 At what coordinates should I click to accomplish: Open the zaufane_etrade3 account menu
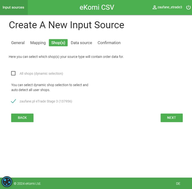(x=170, y=7)
